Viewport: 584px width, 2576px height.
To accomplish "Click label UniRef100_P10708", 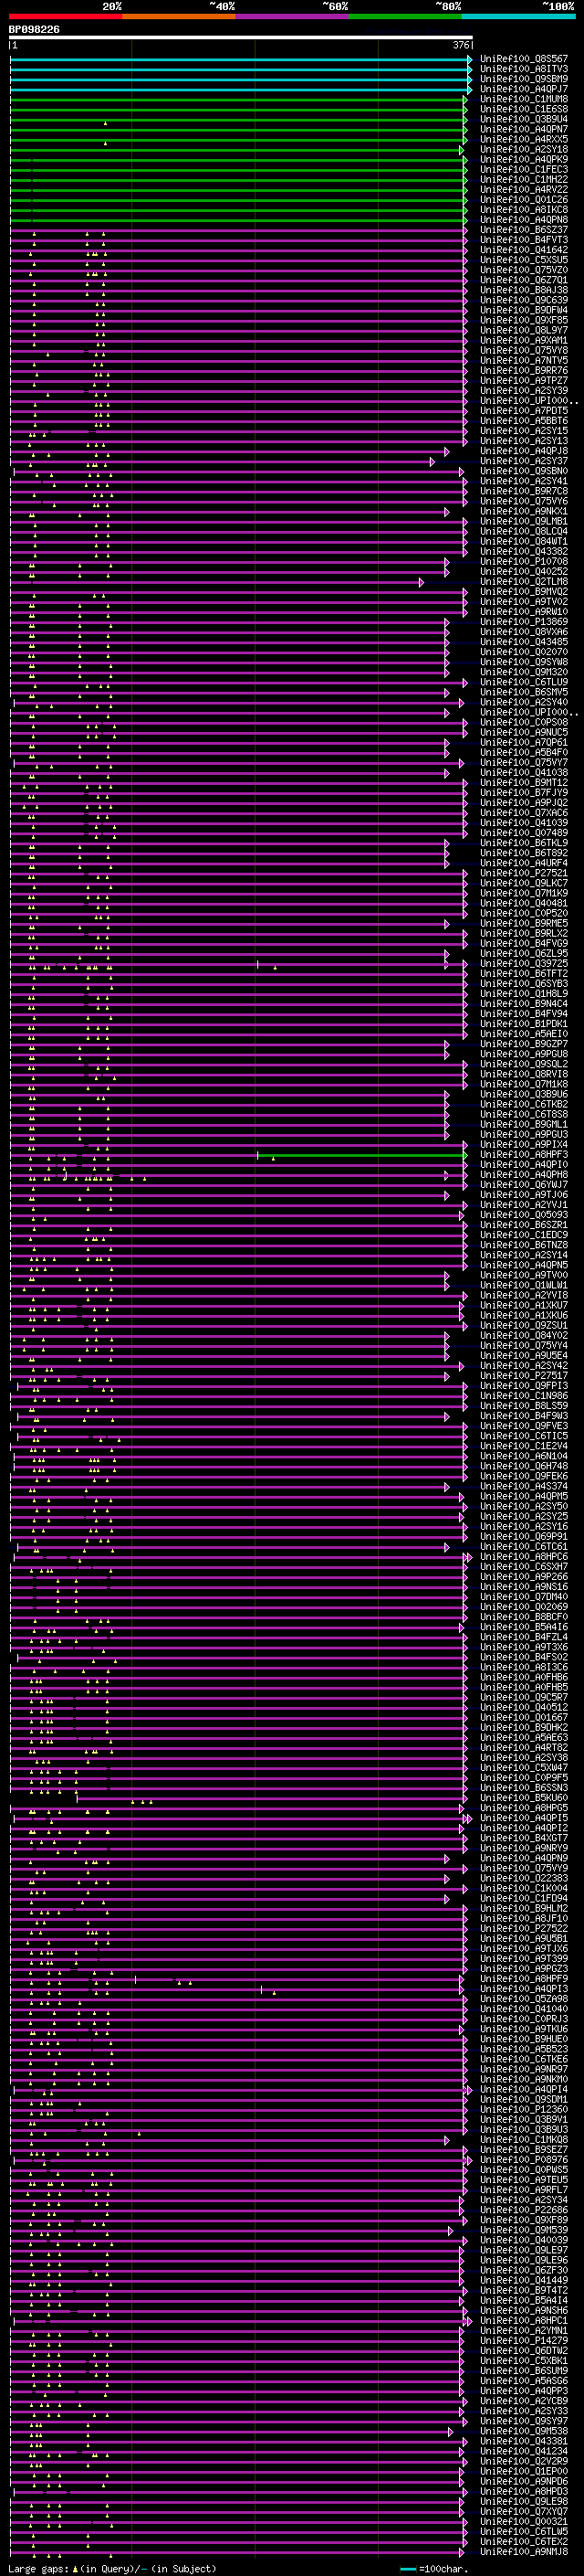I will pyautogui.click(x=524, y=561).
